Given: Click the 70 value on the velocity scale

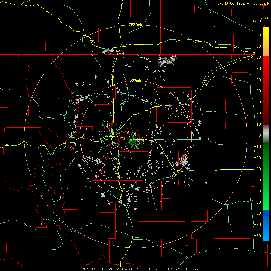Looking at the screenshot, I should [x=259, y=58].
